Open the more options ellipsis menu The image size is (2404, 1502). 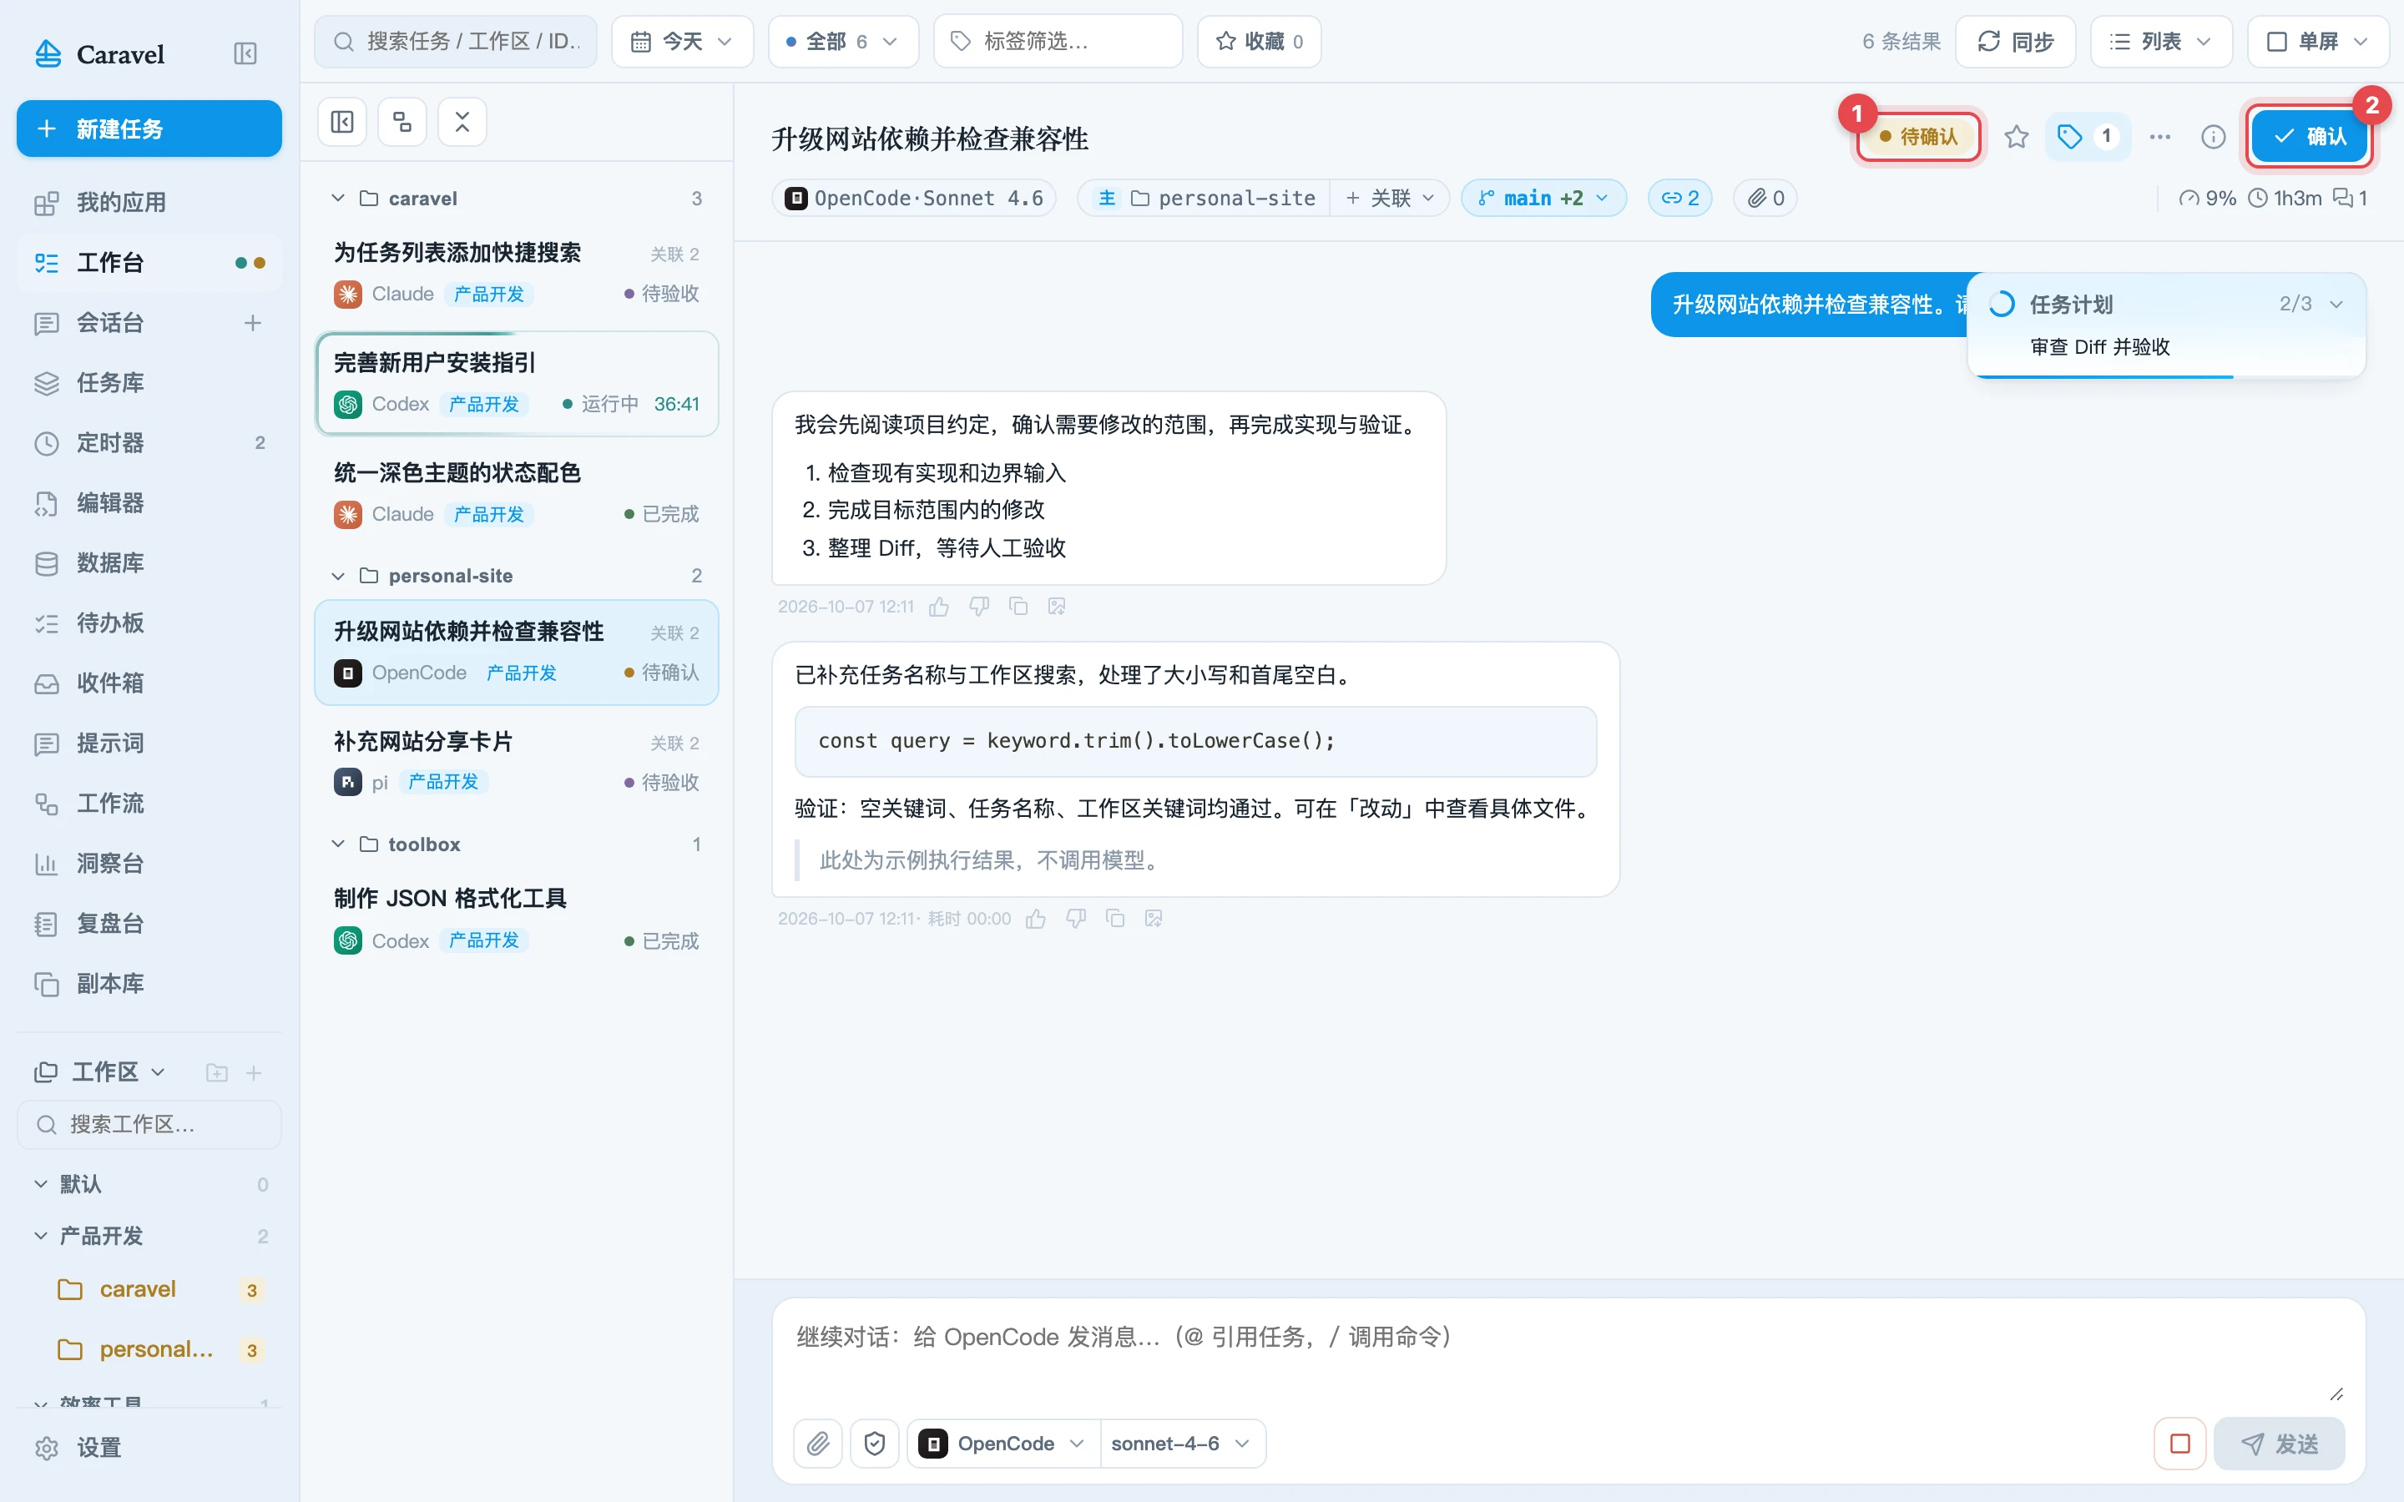pos(2159,137)
